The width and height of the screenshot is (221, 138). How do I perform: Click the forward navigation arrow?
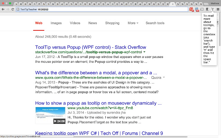point(8,9)
